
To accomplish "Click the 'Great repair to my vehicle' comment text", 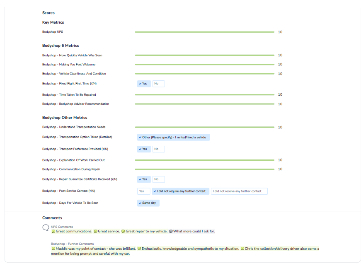I will (x=146, y=232).
